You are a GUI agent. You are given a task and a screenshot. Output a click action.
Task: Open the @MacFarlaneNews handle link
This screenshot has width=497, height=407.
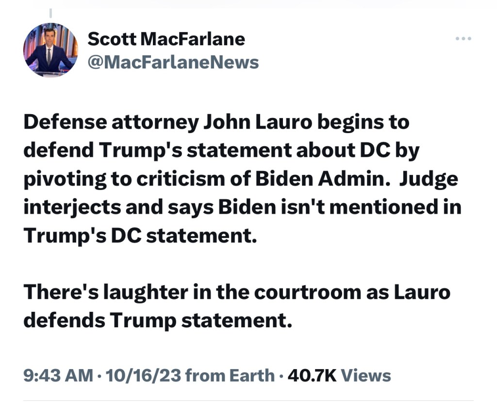(x=173, y=62)
